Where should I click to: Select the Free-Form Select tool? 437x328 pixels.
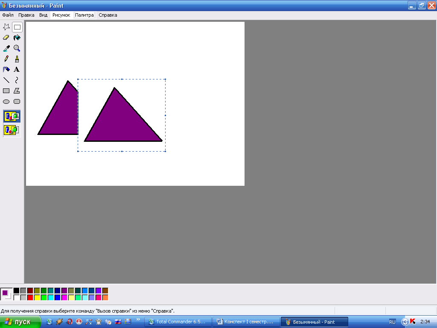(x=6, y=27)
